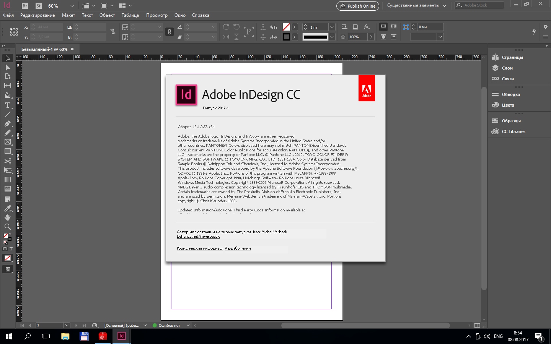Open the Разработчики link
Screen dimensions: 551x344
(x=238, y=248)
